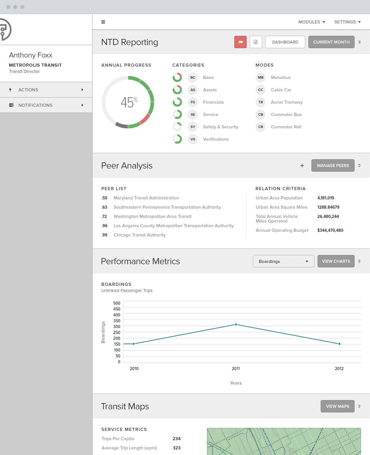Click the plus icon in Peer Analysis

point(302,166)
